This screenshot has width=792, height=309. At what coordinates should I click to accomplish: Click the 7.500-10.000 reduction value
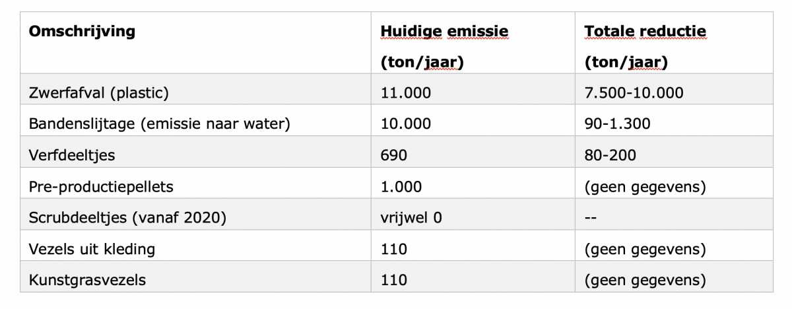coord(634,92)
